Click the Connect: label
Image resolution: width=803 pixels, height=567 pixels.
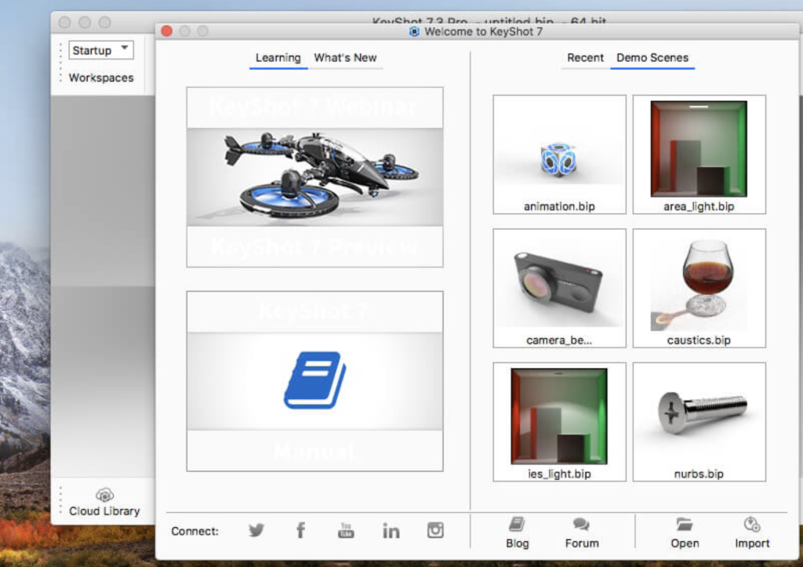pos(194,531)
